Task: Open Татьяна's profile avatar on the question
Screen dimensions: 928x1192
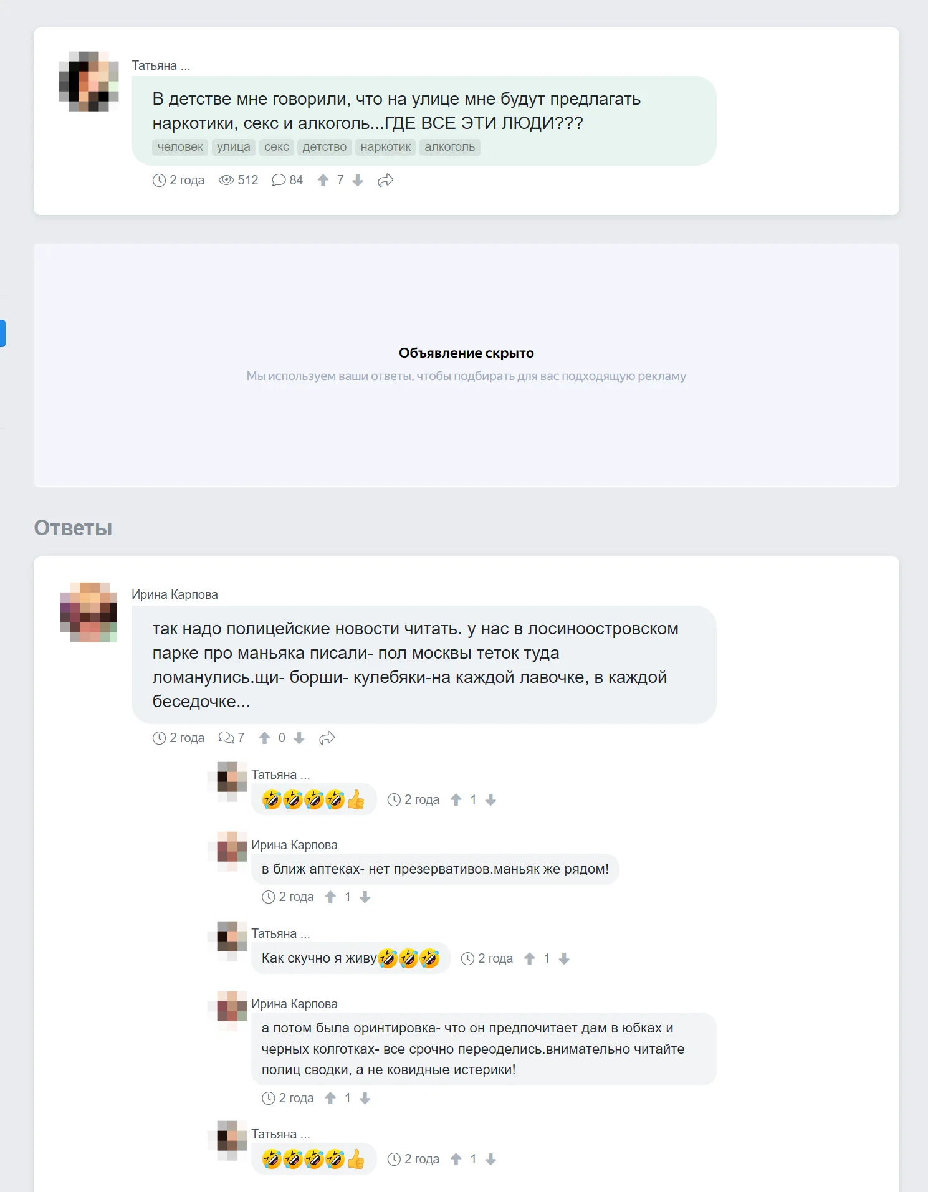Action: point(88,82)
